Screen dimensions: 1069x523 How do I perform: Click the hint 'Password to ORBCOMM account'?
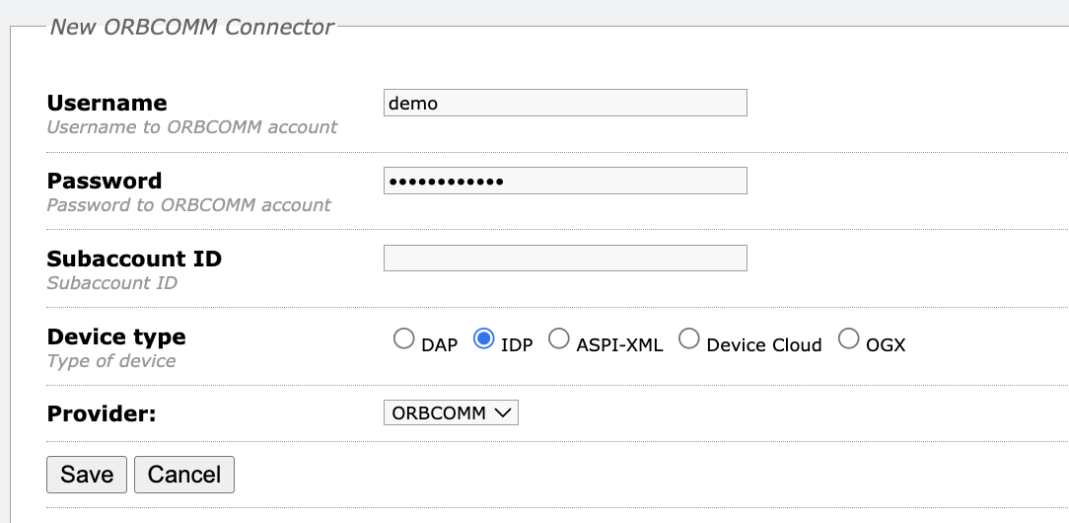188,204
